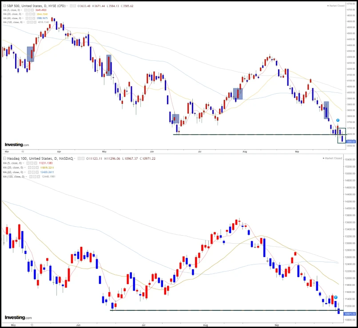Open dropdown arrow beside S&P 500 title
Viewport: 358px width, 328px height.
point(67,6)
